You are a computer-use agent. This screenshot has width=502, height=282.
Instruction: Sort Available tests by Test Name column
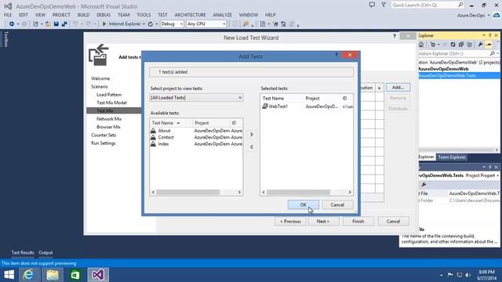pos(171,123)
